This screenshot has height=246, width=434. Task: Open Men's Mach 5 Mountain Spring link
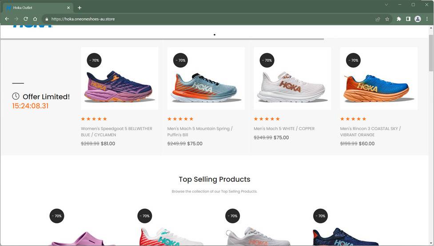tap(200, 131)
